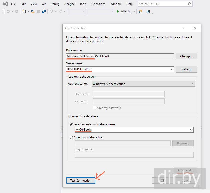Click the Logical name input field
The height and width of the screenshot is (193, 210).
[x=134, y=155]
